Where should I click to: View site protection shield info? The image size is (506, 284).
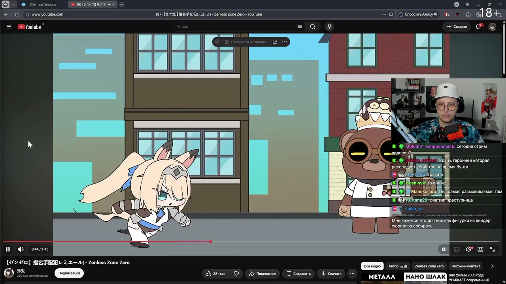pos(27,14)
